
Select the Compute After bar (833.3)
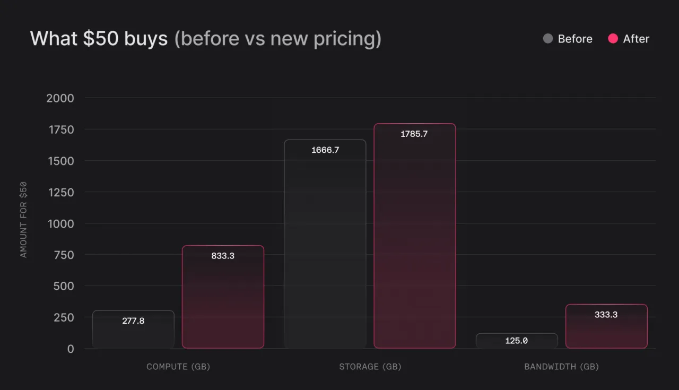223,297
